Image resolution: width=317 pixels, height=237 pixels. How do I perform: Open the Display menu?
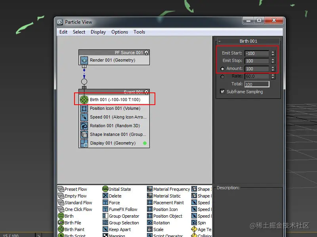click(x=98, y=32)
